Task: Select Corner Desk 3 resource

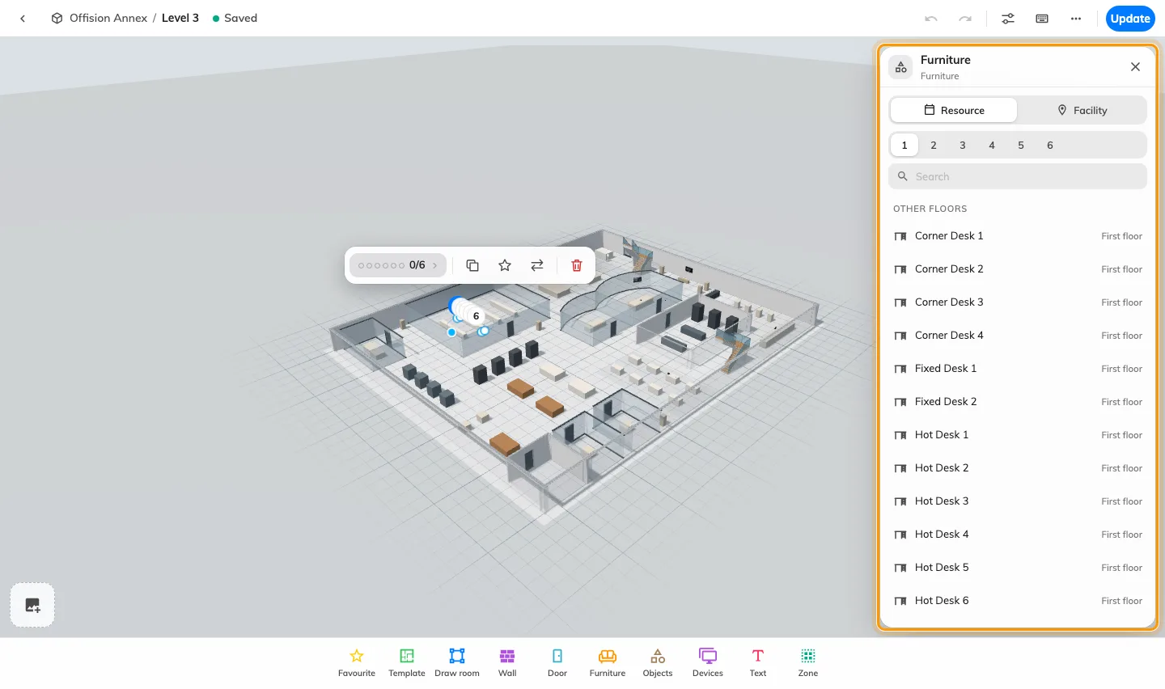Action: [1018, 302]
